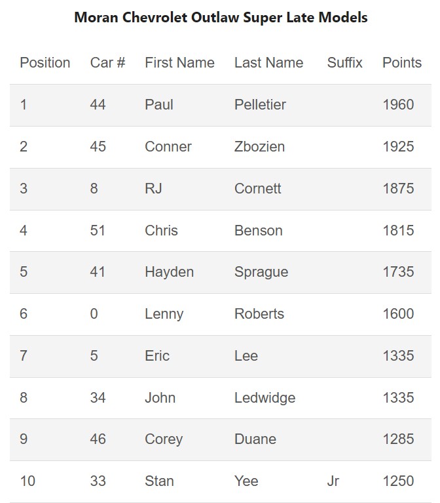This screenshot has width=440, height=503.
Task: Click the Jr suffix cell
Action: 333,481
